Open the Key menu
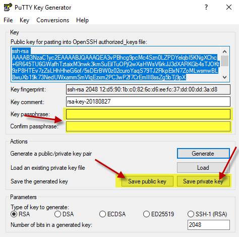Image resolution: width=239 pixels, height=237 pixels. (24, 20)
